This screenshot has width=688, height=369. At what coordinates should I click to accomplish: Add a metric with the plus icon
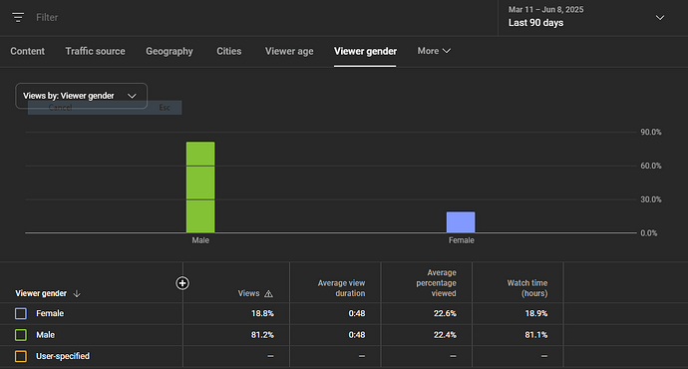(x=182, y=283)
